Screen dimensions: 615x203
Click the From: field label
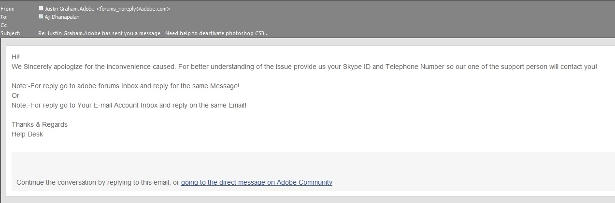(x=8, y=9)
